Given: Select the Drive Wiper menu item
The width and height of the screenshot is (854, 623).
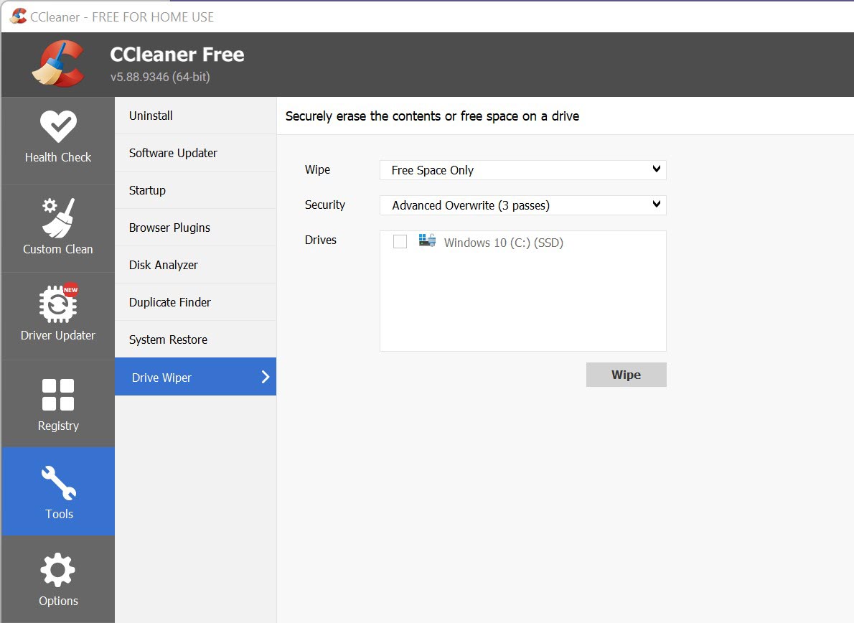Looking at the screenshot, I should coord(195,377).
